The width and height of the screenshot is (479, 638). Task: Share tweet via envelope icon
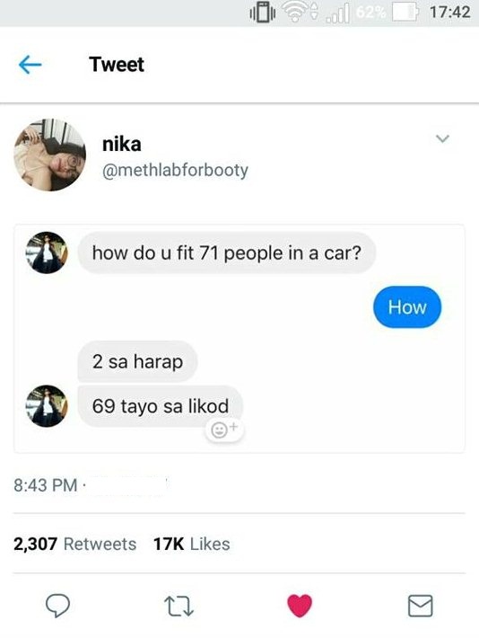420,606
